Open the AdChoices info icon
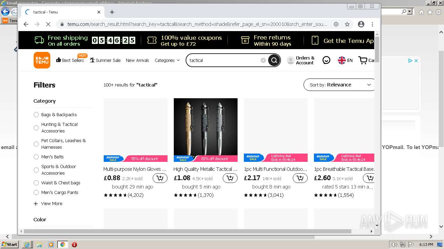 (x=410, y=61)
